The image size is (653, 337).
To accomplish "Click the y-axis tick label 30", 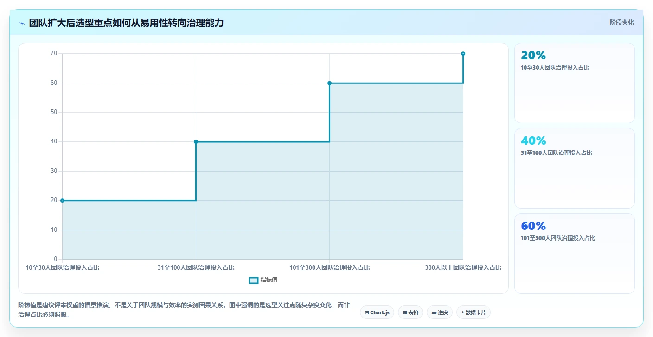I will pyautogui.click(x=54, y=171).
